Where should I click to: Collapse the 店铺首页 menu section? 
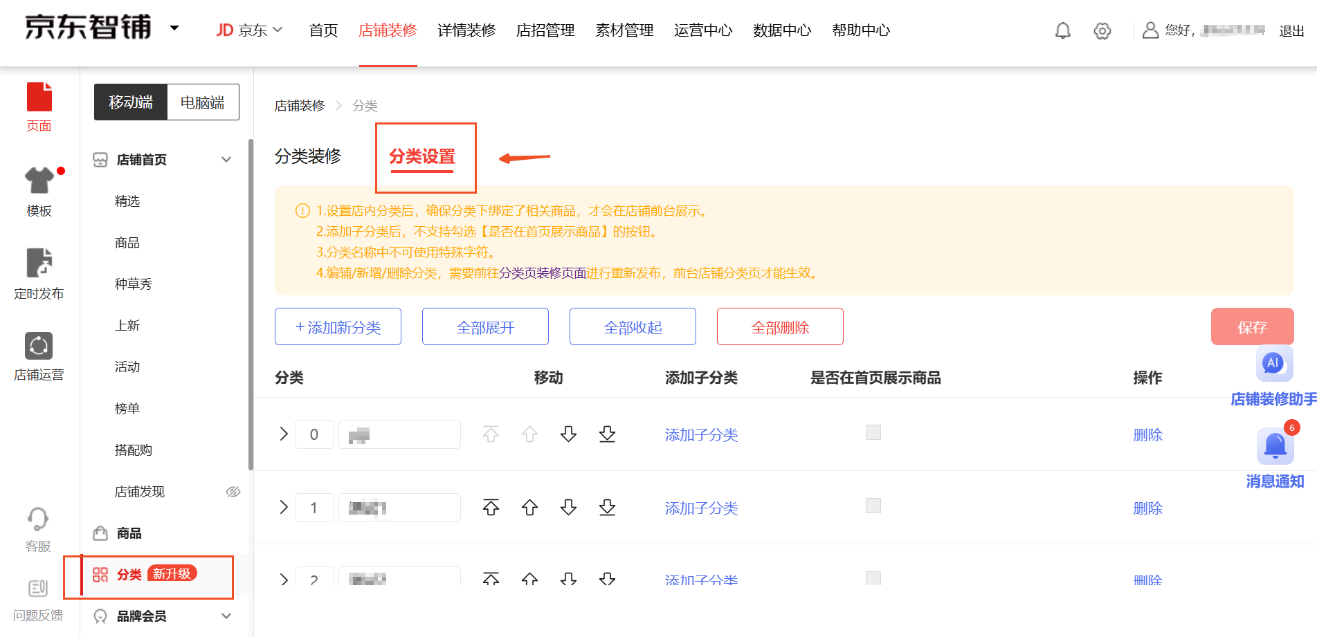(x=226, y=160)
